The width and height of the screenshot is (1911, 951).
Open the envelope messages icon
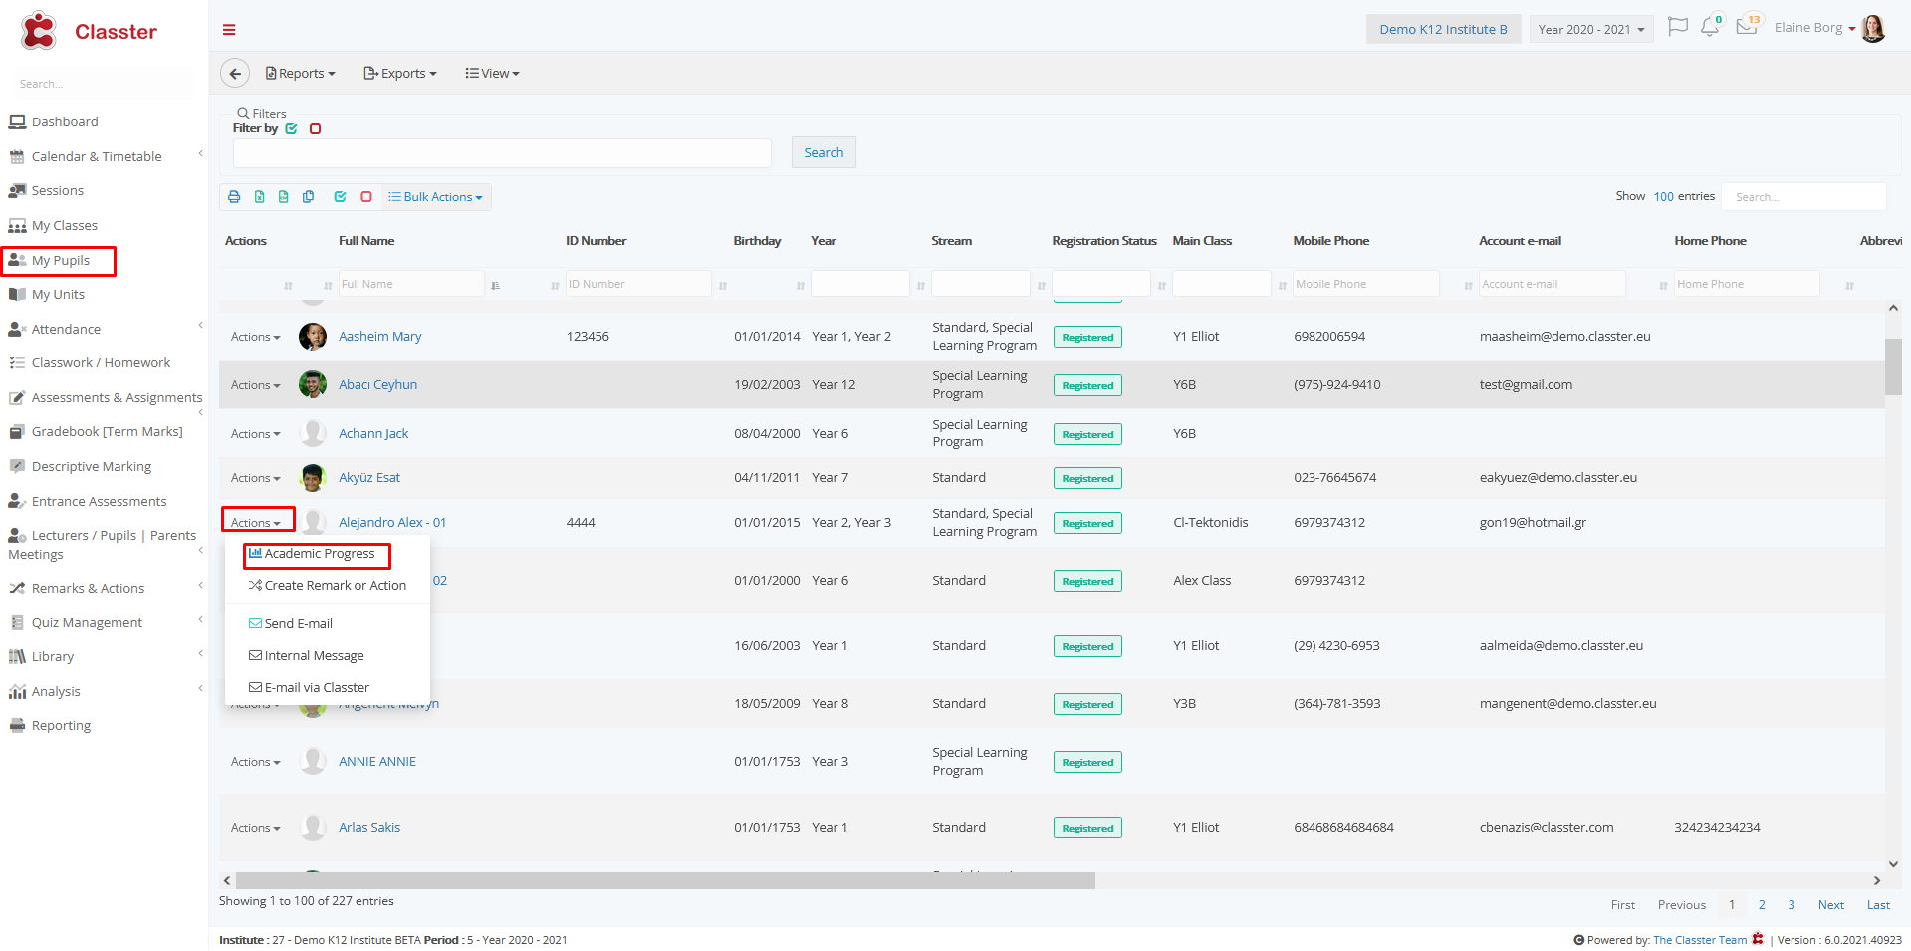pyautogui.click(x=1748, y=26)
